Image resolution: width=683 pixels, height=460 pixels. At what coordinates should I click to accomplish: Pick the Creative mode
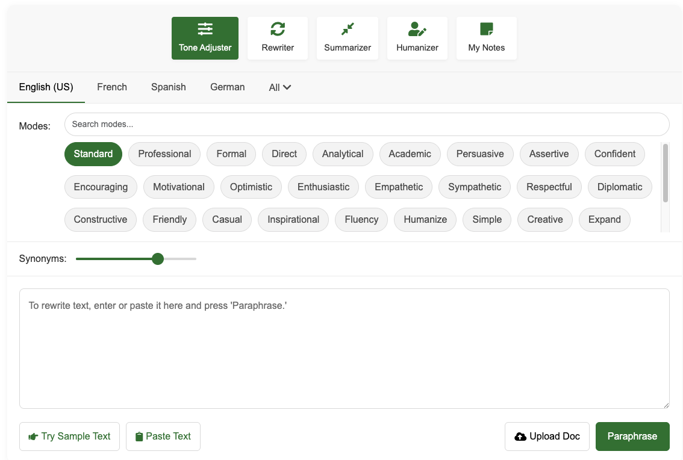point(545,220)
